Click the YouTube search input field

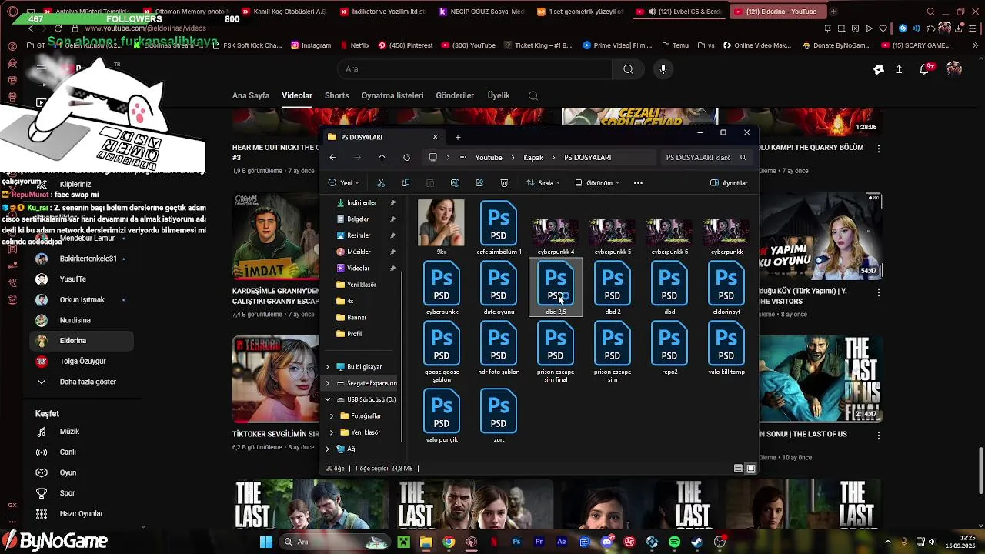pyautogui.click(x=475, y=69)
